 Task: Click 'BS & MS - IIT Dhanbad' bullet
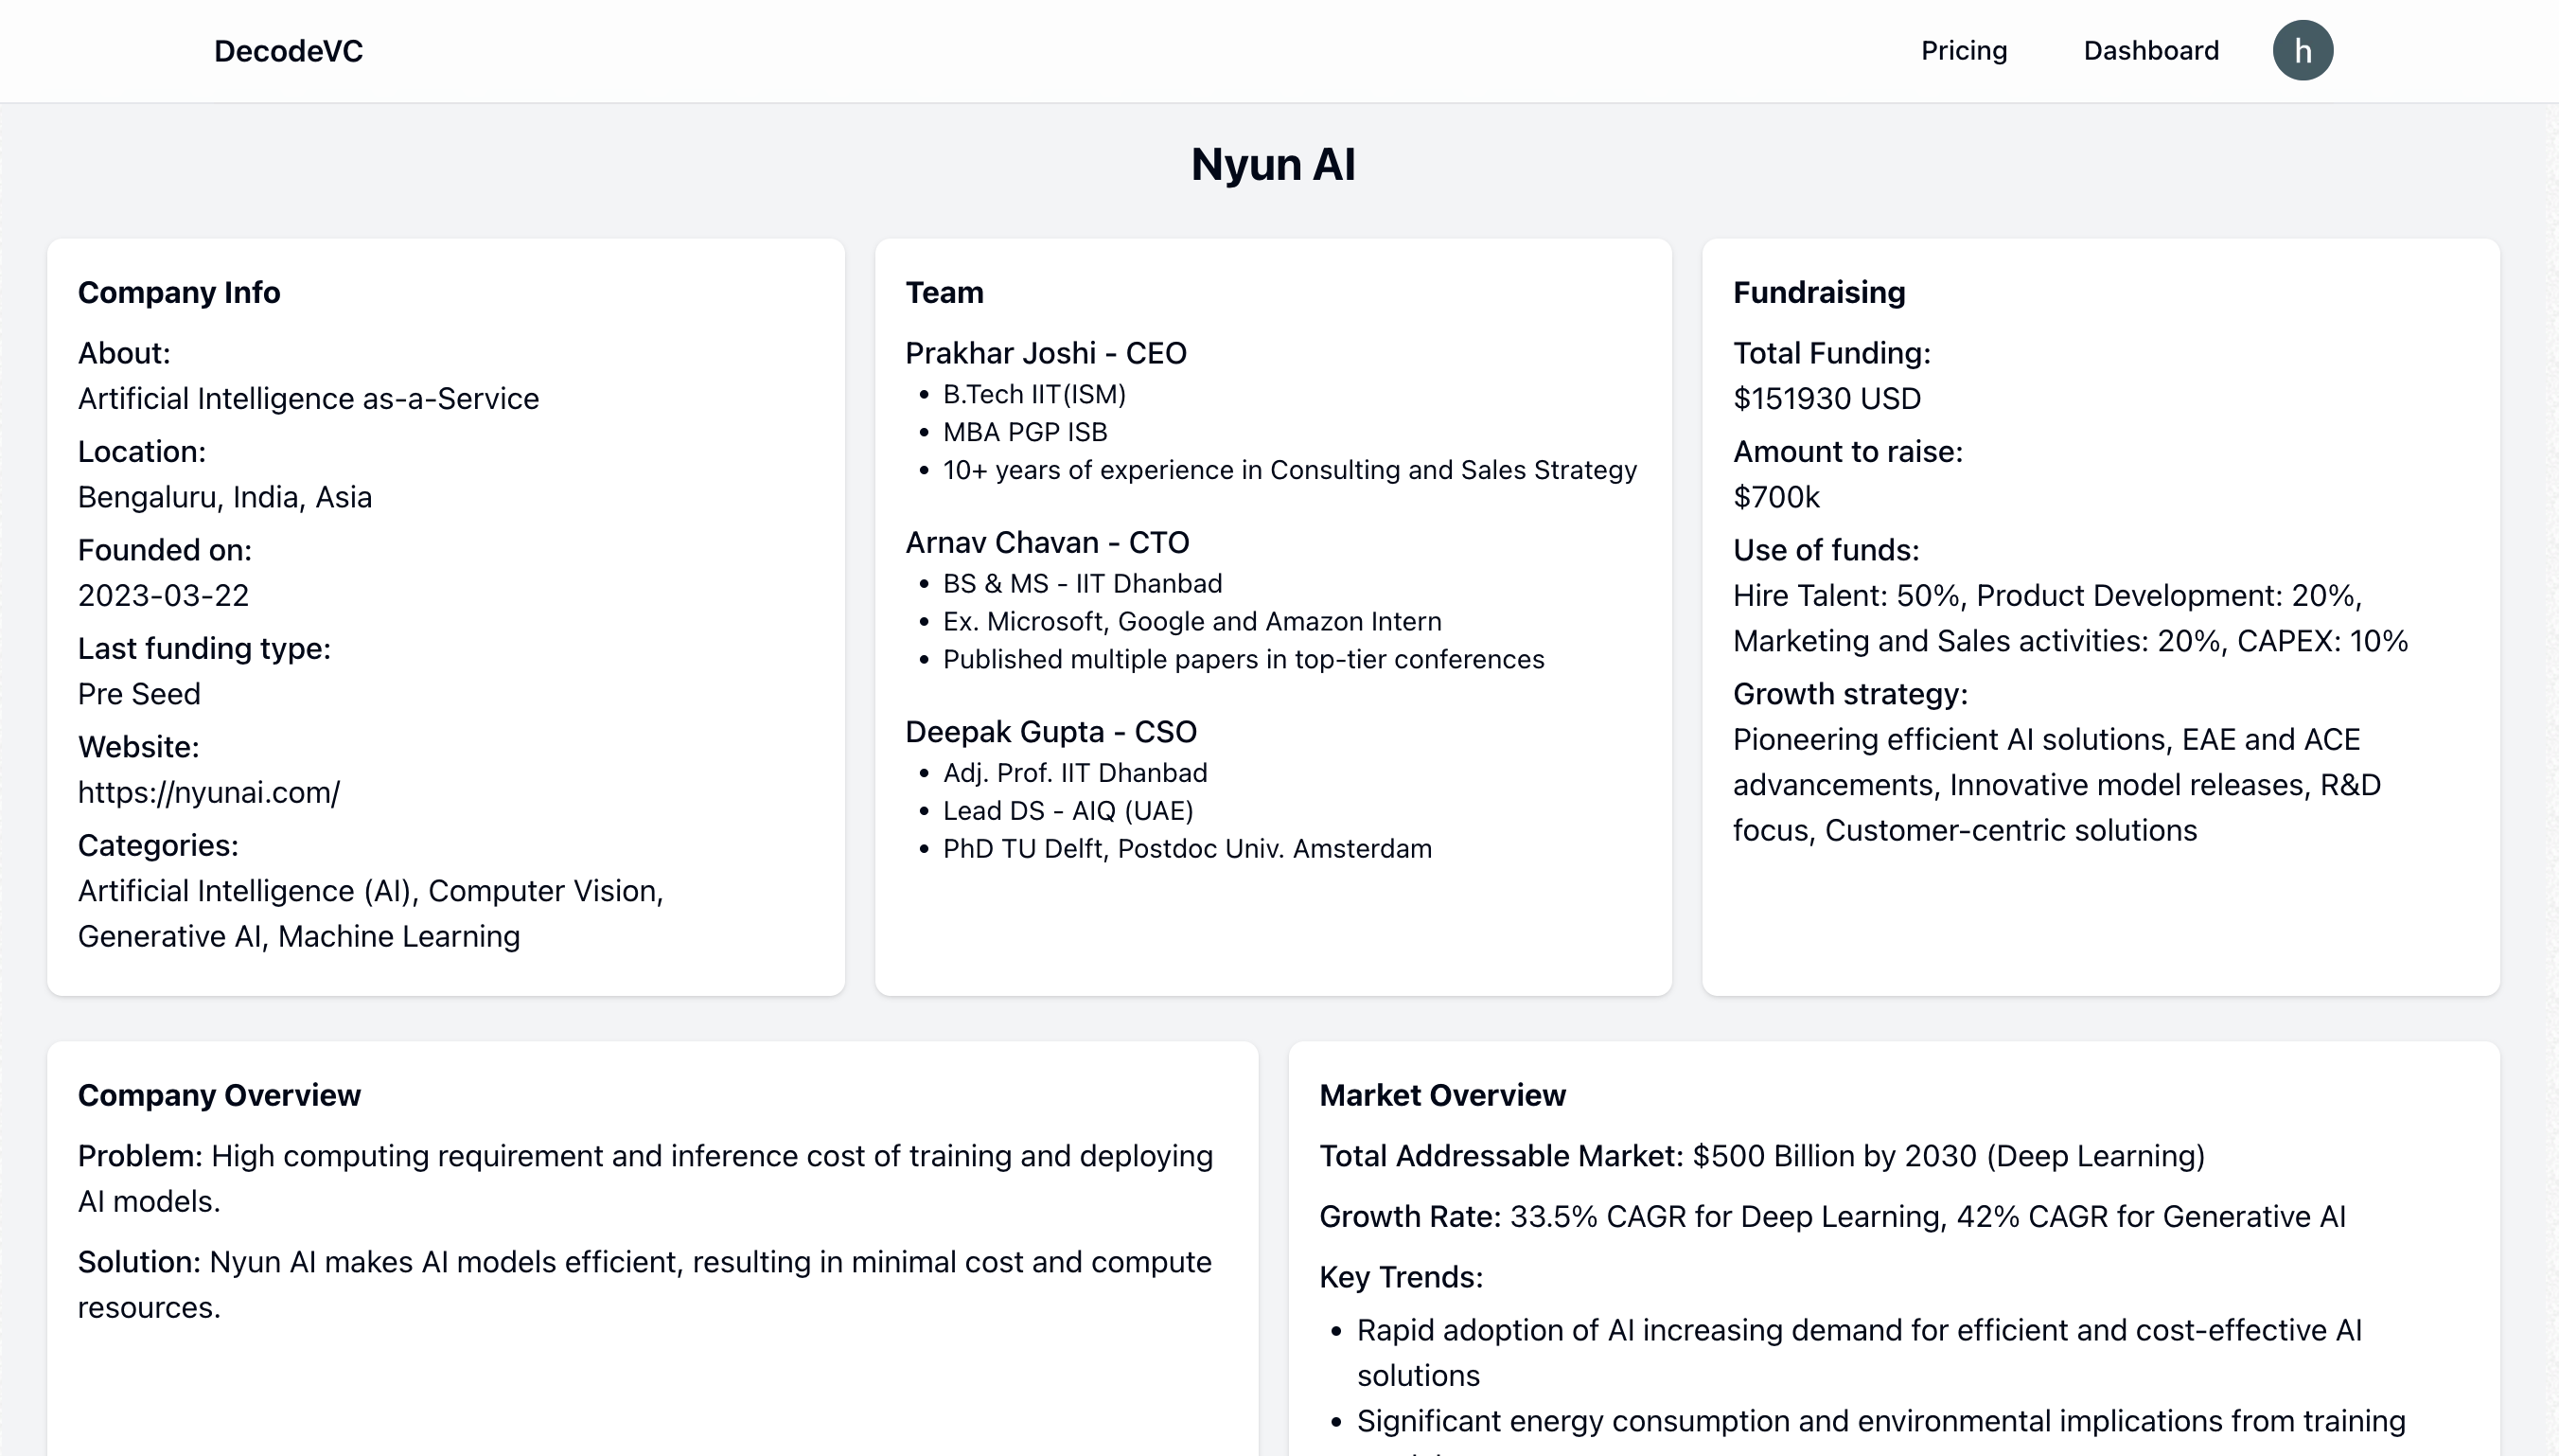coord(1082,583)
